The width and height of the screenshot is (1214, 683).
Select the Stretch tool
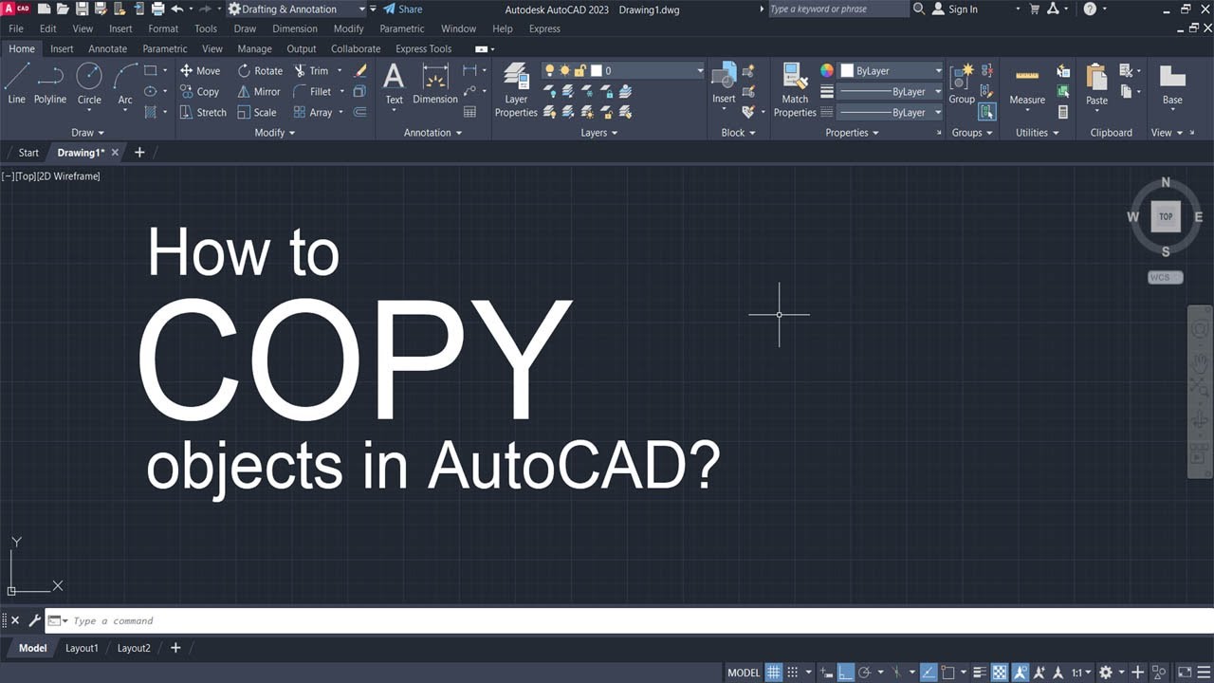pyautogui.click(x=203, y=112)
